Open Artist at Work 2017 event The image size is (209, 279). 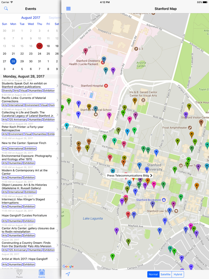(30, 260)
